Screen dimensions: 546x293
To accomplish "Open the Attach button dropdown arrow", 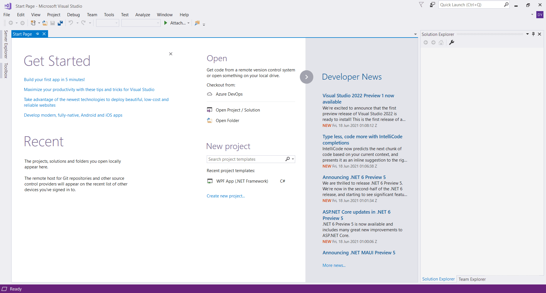I will (188, 23).
